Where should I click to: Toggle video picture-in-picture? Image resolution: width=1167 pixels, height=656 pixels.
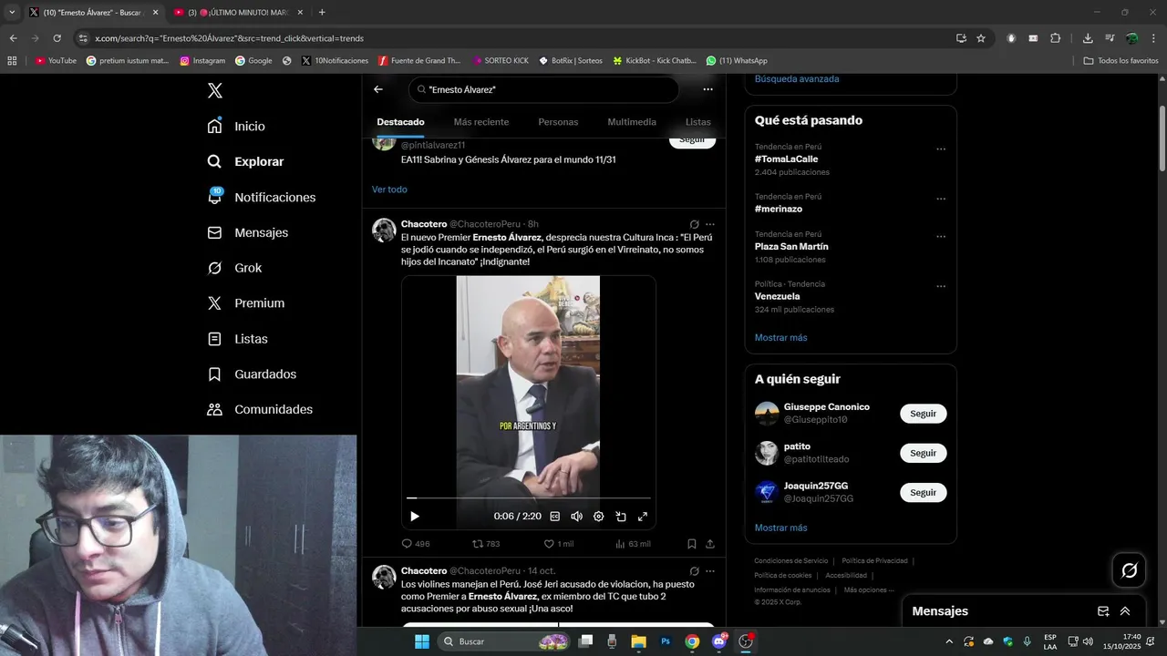(621, 517)
